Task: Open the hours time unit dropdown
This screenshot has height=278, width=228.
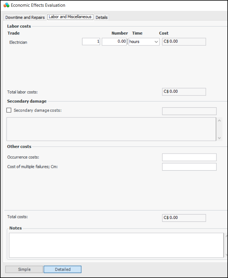Action: [x=144, y=42]
